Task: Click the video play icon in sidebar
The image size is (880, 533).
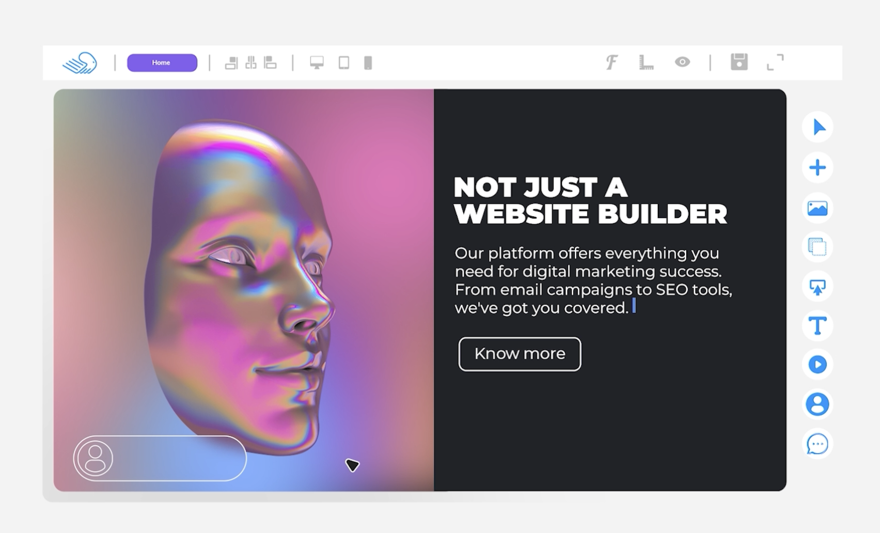Action: pos(818,365)
